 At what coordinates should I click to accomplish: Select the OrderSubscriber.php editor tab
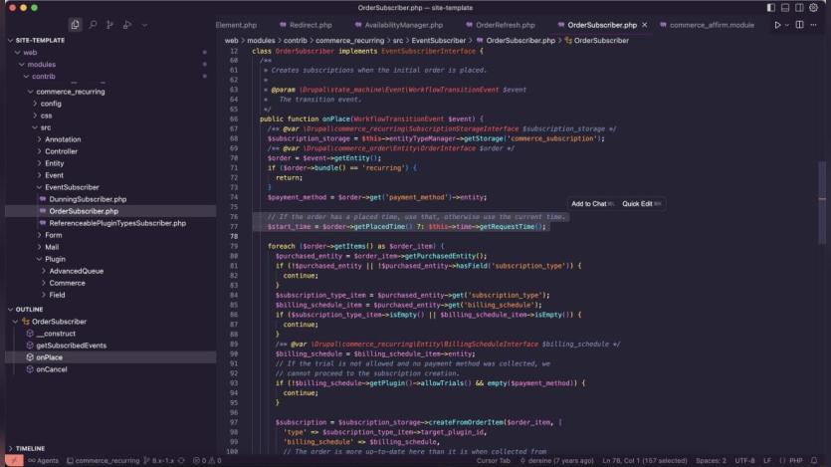(x=602, y=25)
